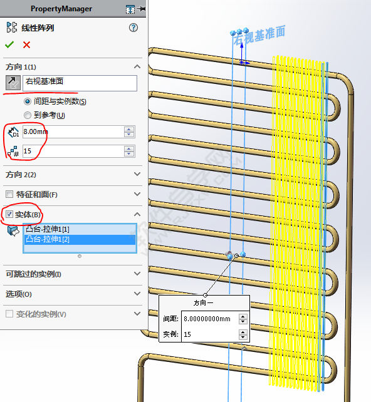Open help for linear pattern feature

(x=133, y=28)
